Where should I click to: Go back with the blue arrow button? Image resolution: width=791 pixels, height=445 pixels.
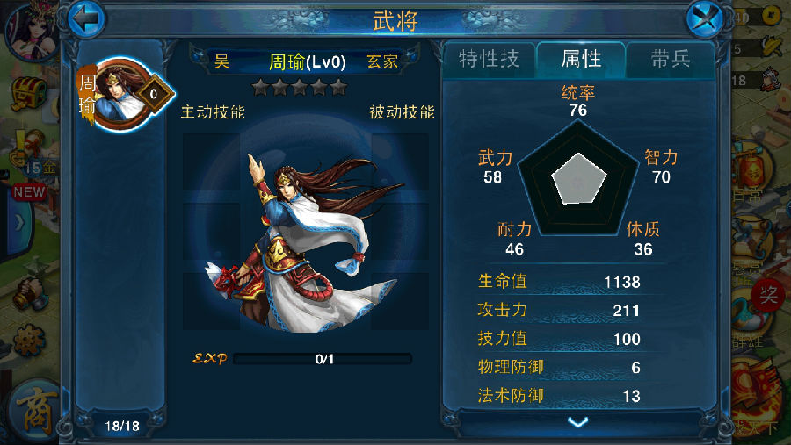point(86,19)
